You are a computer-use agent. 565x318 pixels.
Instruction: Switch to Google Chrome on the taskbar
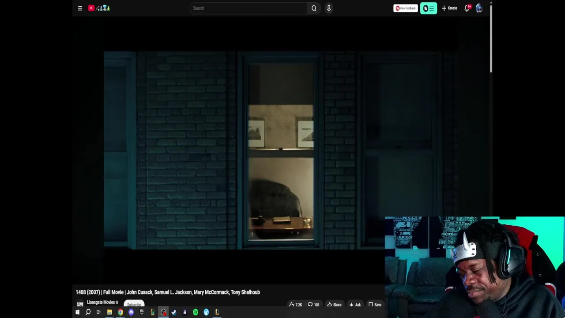pos(120,312)
